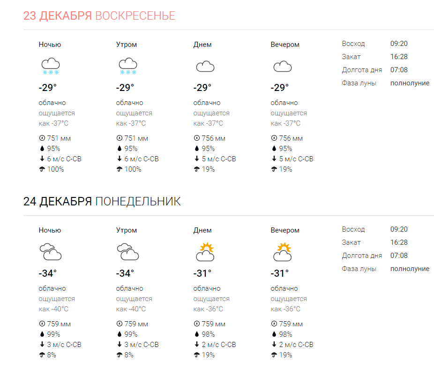Click the cloud icon for Sunday Вечером
Screen dimensions: 434x370
click(282, 66)
